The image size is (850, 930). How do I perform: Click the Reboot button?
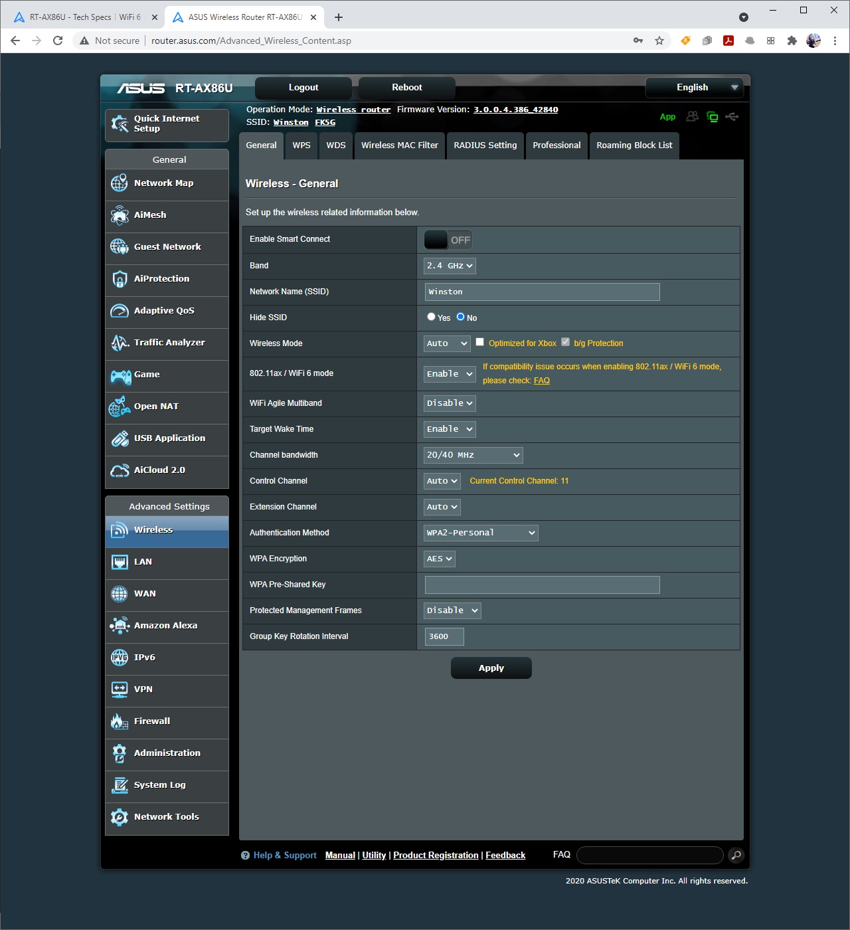click(406, 88)
